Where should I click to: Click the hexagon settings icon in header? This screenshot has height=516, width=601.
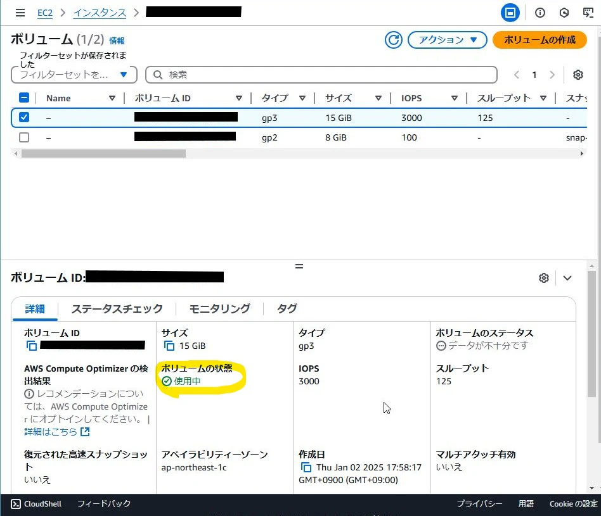[564, 13]
